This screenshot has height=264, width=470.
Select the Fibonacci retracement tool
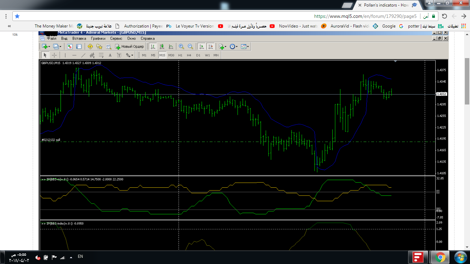tap(101, 55)
